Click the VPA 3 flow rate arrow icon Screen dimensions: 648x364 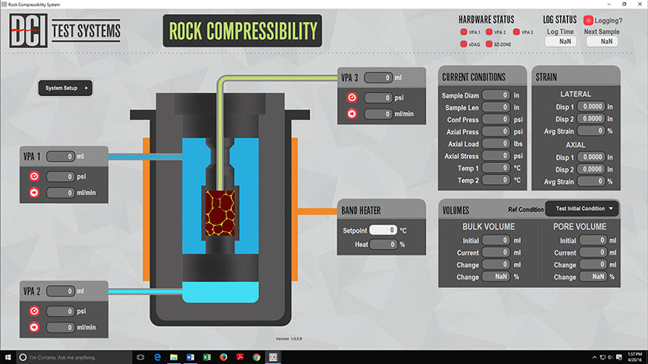pos(351,114)
